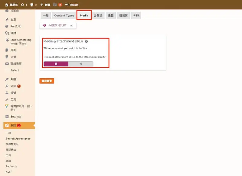Viewport: 242px width, 176px height.
Task: Click the SEO notification badge showing 2 in sidebar
Action: click(x=19, y=125)
